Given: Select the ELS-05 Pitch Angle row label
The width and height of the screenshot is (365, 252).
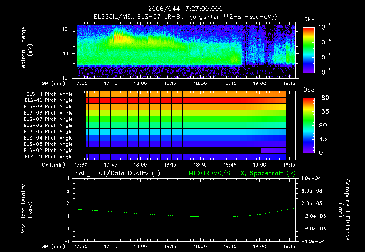Looking at the screenshot, I should coord(48,132).
